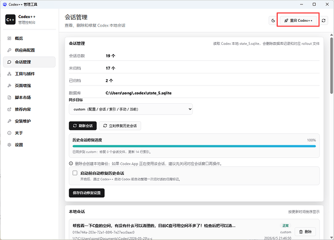Toggle dark mode moon icon
The width and height of the screenshot is (334, 240).
coord(273,20)
